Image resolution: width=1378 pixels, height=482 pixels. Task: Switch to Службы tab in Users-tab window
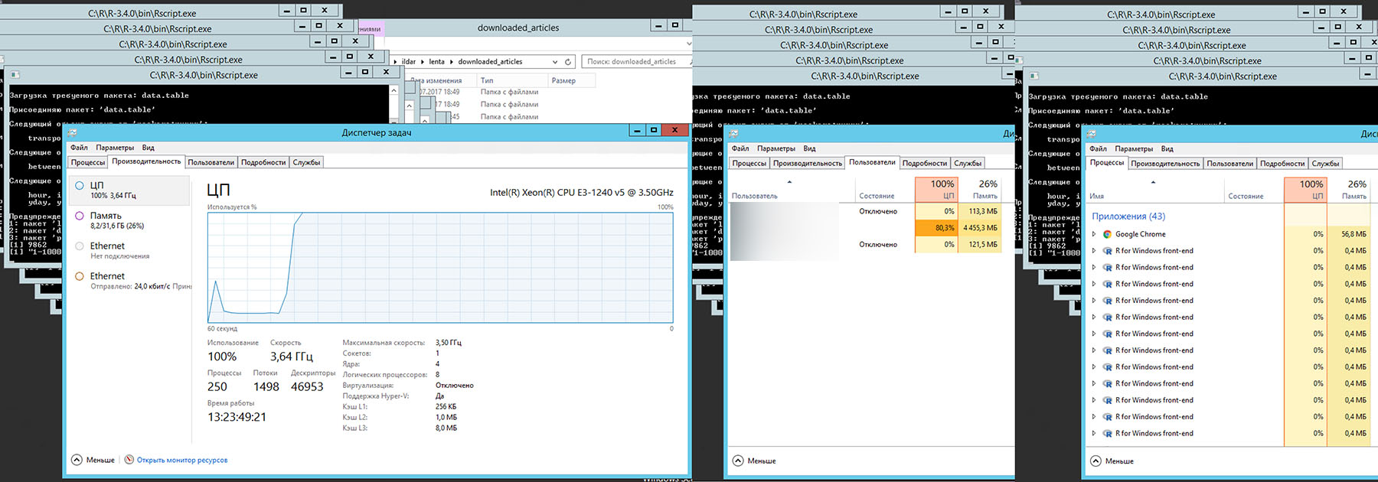pos(968,163)
